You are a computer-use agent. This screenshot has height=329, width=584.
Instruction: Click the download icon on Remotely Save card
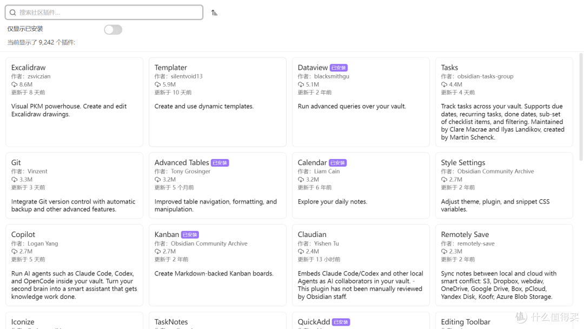coord(444,252)
